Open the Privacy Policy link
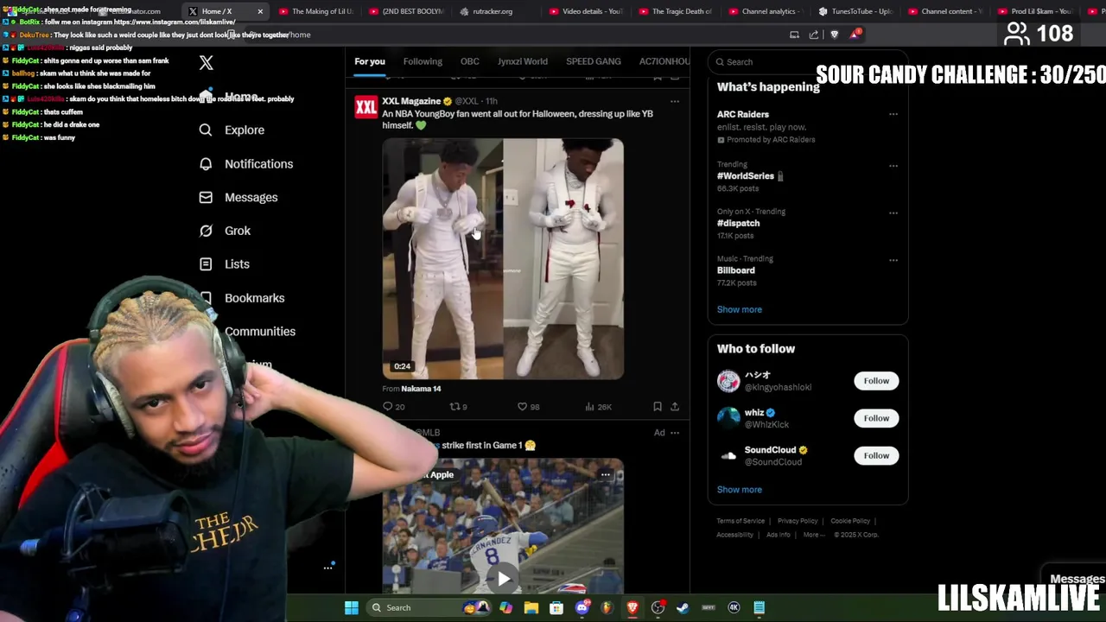This screenshot has height=622, width=1106. 798,521
